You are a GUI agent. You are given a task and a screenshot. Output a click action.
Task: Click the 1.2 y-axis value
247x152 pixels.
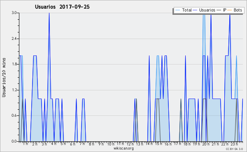14,90
